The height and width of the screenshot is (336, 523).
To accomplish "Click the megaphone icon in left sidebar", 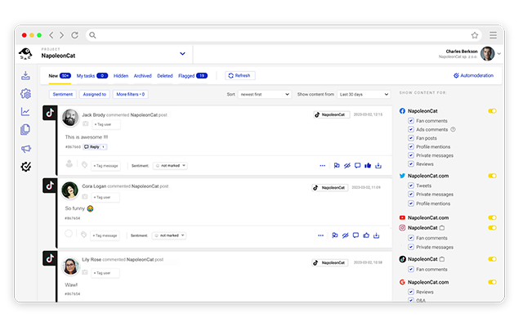I will [x=25, y=149].
